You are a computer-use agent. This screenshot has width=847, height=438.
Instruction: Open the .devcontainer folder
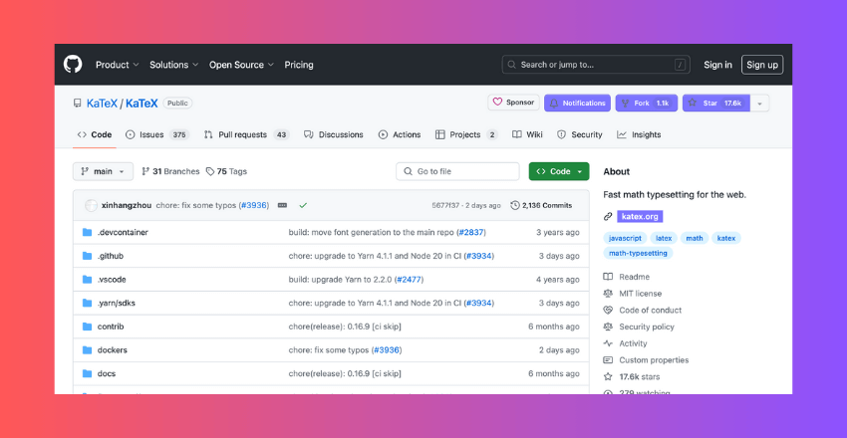point(123,233)
